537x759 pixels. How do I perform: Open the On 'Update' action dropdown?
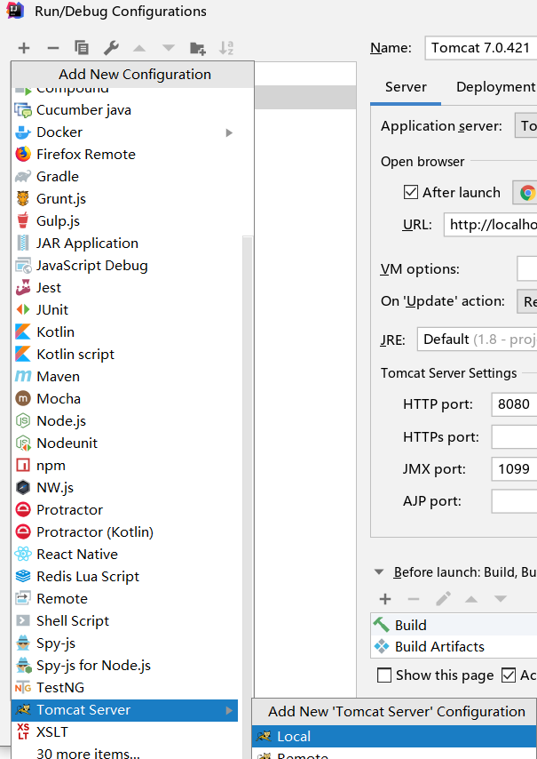tap(527, 301)
